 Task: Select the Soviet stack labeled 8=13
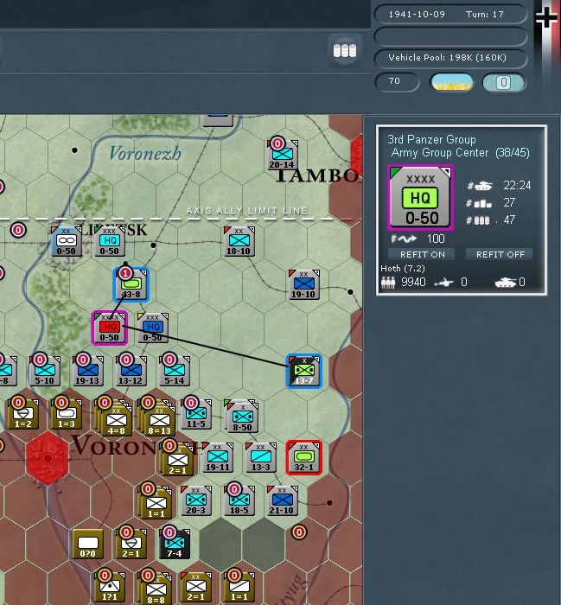point(157,417)
